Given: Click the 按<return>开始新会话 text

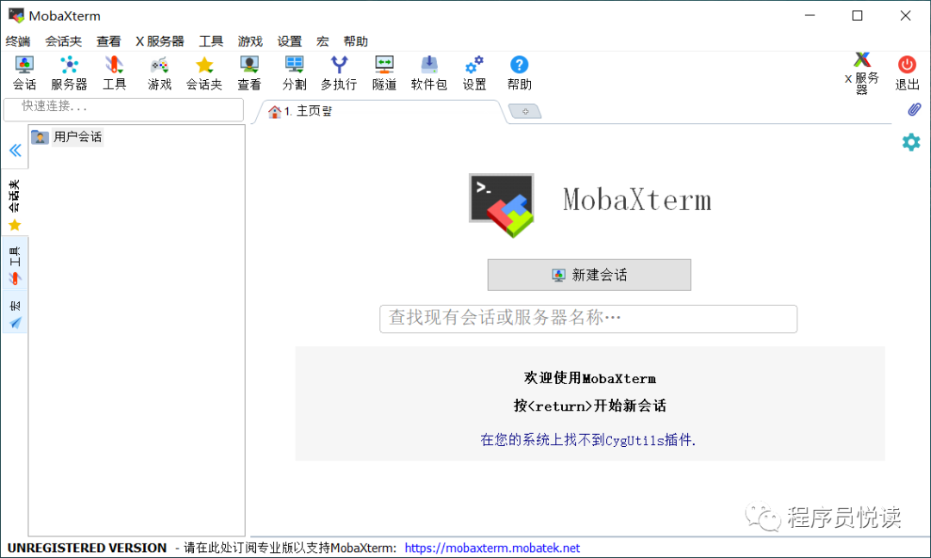Looking at the screenshot, I should 590,406.
